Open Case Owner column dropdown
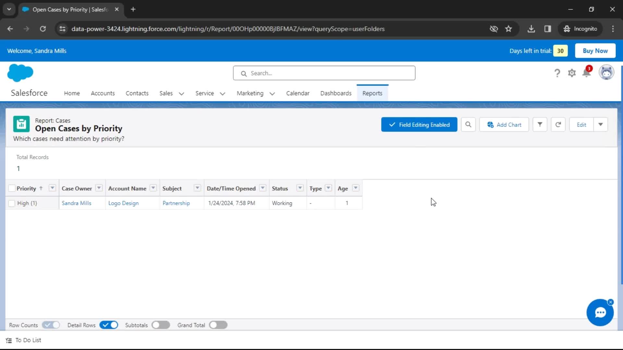 [99, 188]
